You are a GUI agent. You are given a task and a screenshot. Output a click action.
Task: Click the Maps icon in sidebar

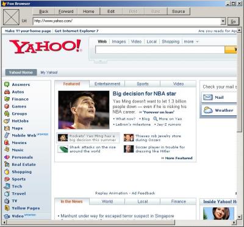(x=7, y=128)
